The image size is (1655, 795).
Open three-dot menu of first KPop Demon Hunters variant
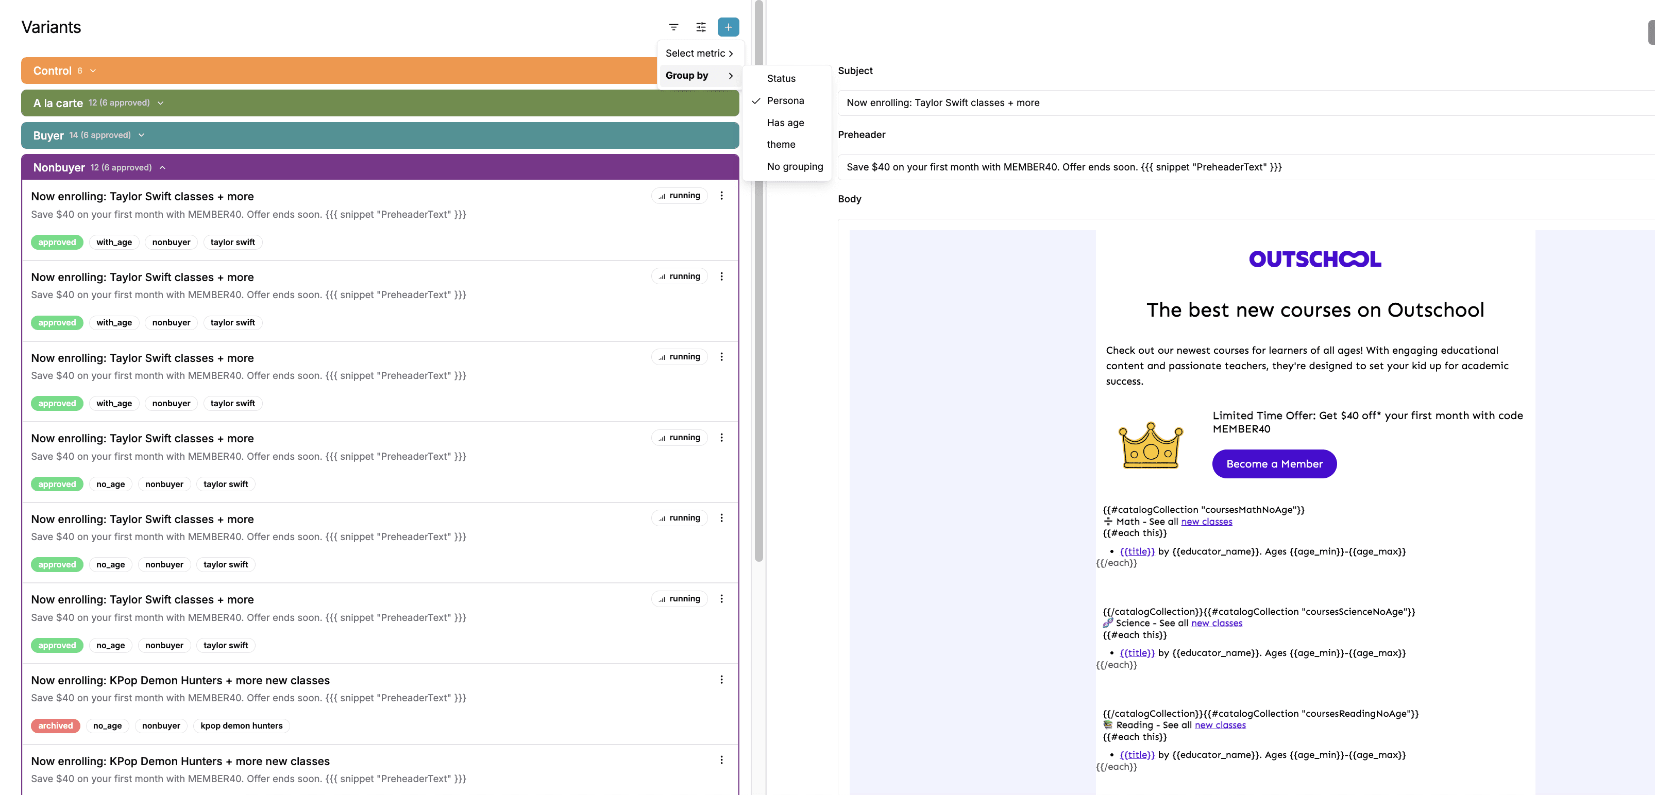click(721, 680)
